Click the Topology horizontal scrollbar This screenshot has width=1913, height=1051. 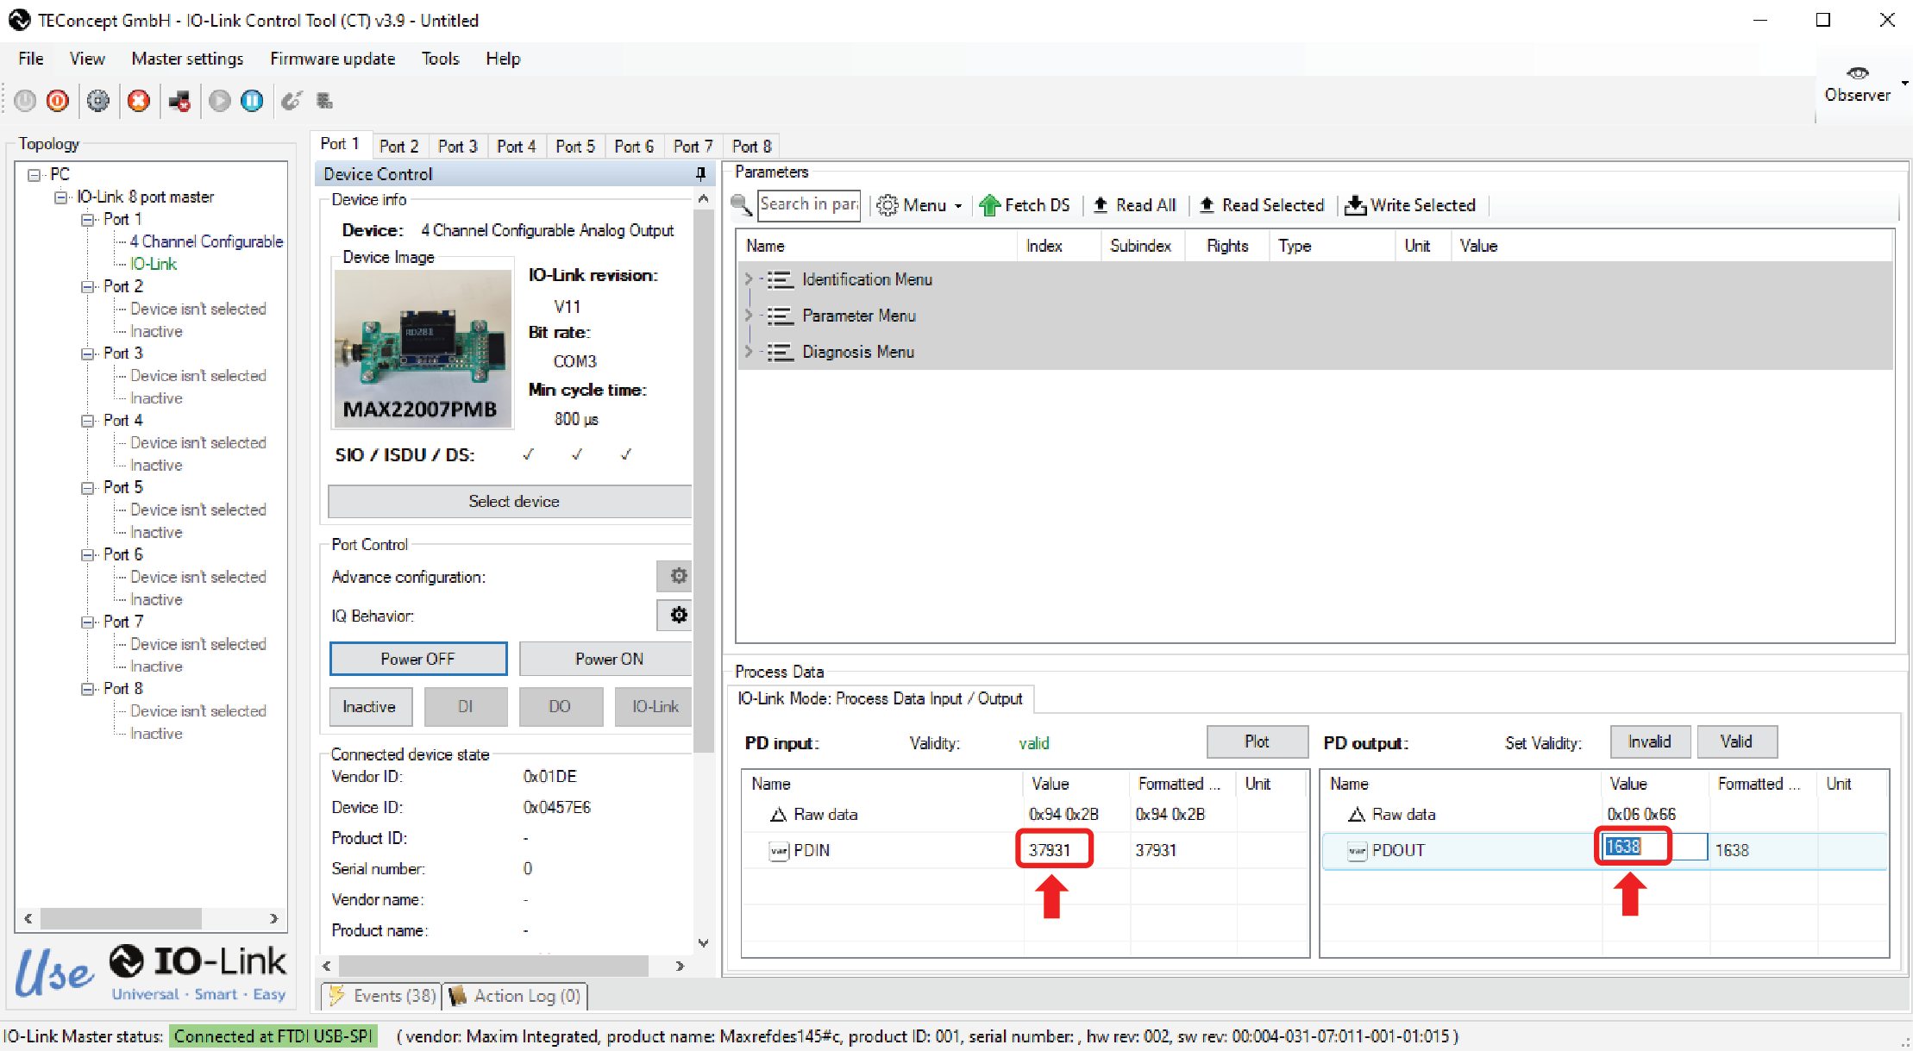pos(150,918)
